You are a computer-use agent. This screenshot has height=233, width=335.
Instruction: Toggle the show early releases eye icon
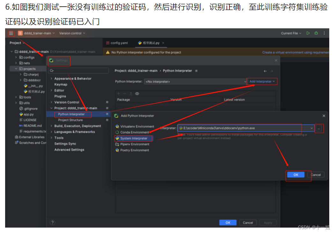(137, 93)
